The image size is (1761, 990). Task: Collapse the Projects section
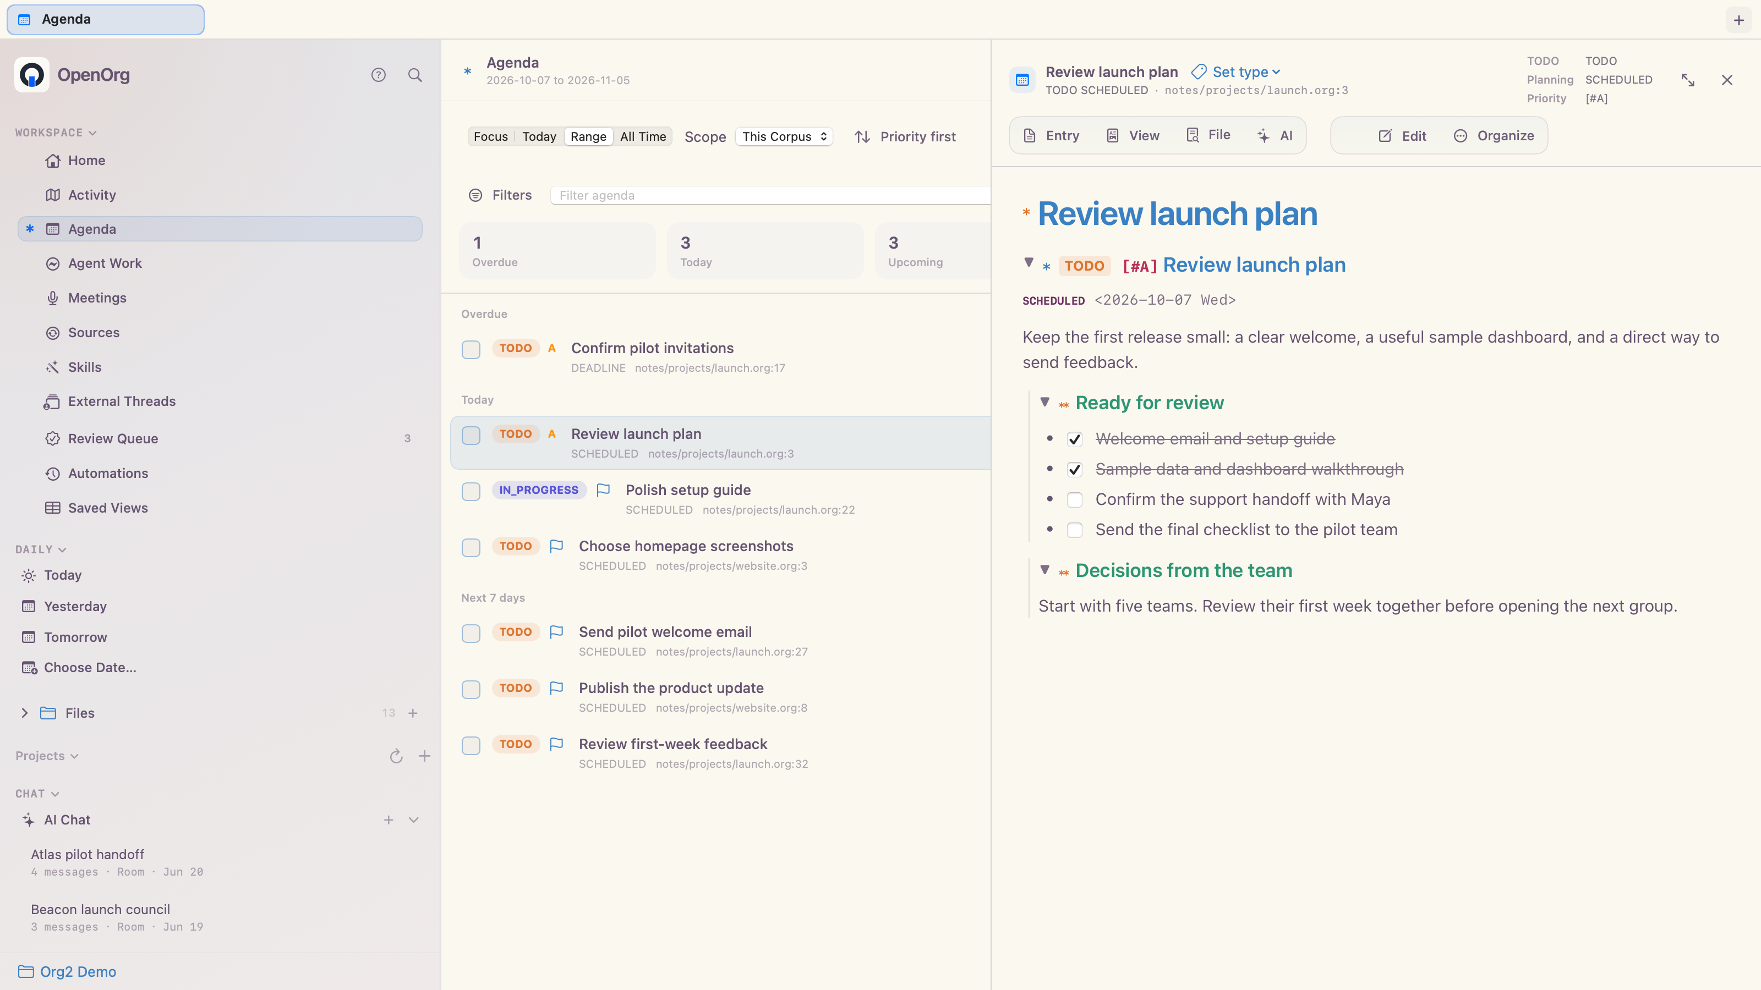click(47, 756)
